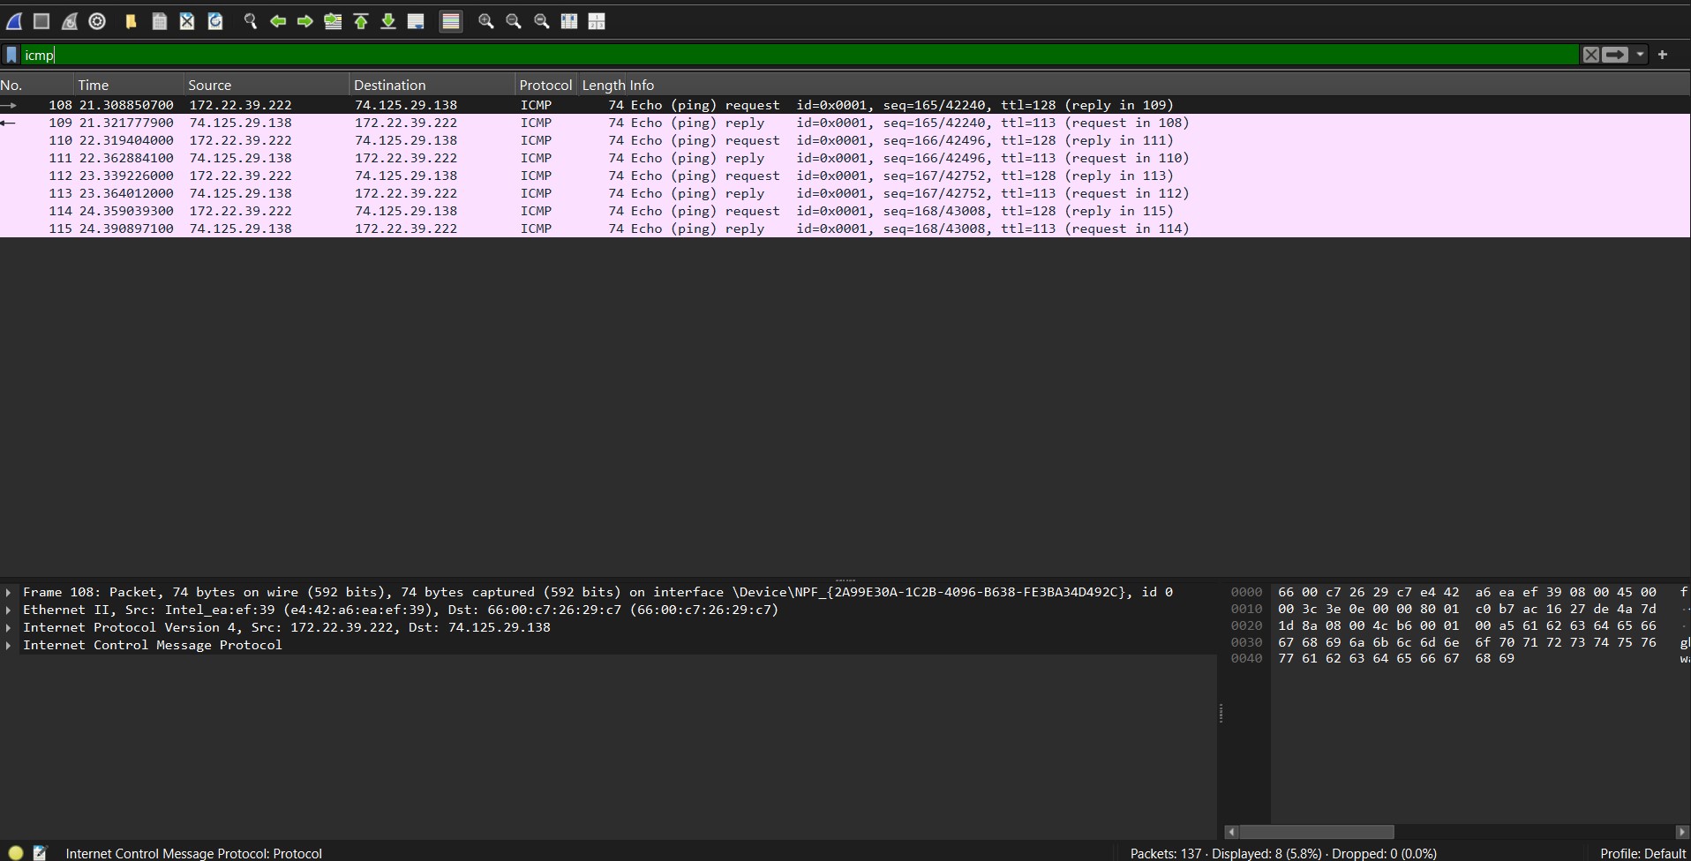Open a capture file
Viewport: 1691px width, 861px height.
131,21
